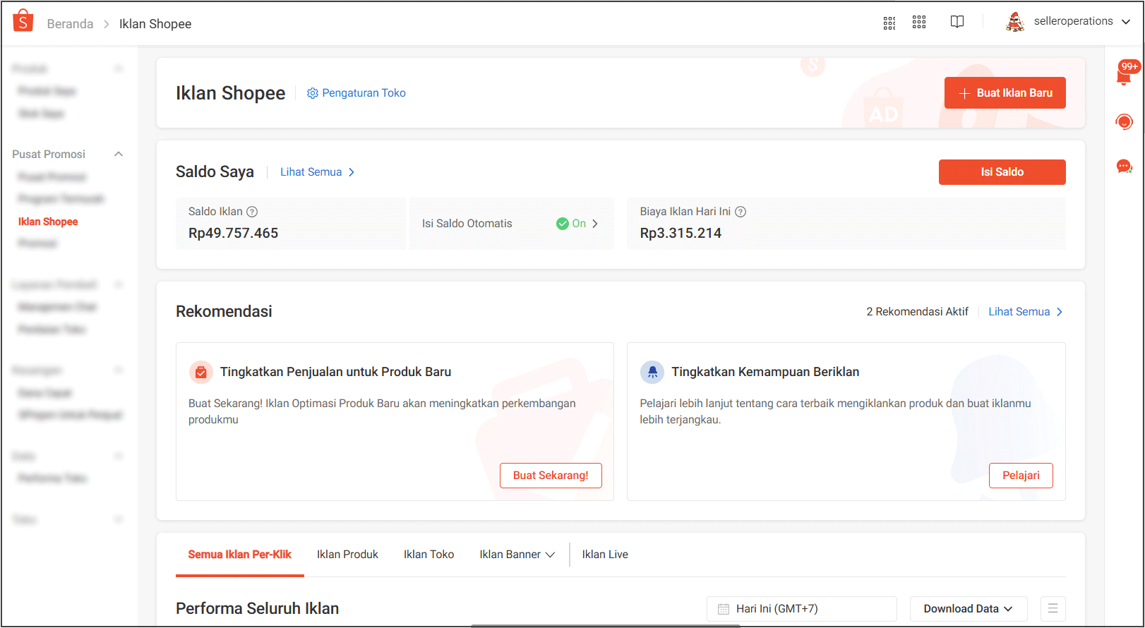The width and height of the screenshot is (1145, 628).
Task: Click the 2 Rekomendasi Aktif text
Action: (918, 312)
